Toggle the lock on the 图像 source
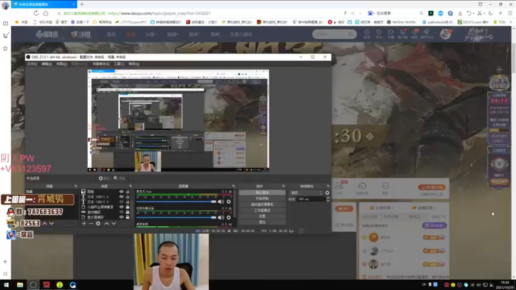This screenshot has width=516, height=290. pyautogui.click(x=128, y=191)
